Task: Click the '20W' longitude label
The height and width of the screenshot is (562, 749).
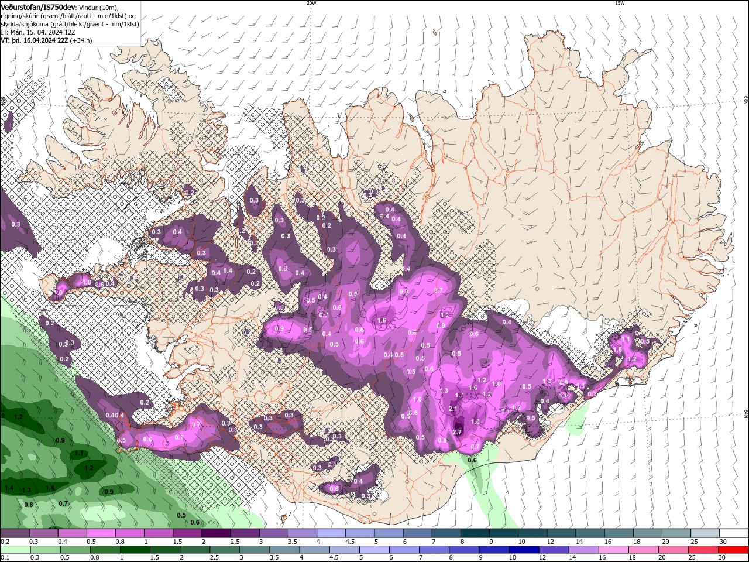Action: point(311,3)
